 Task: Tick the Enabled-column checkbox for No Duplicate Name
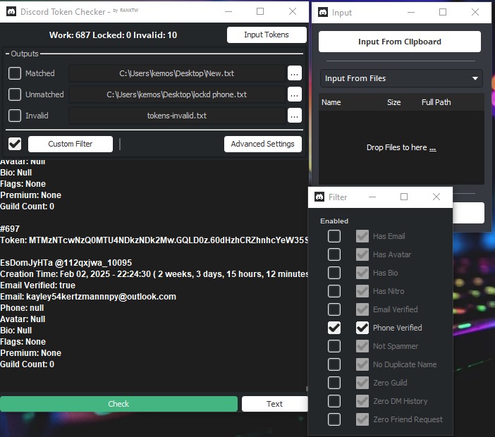pyautogui.click(x=334, y=364)
